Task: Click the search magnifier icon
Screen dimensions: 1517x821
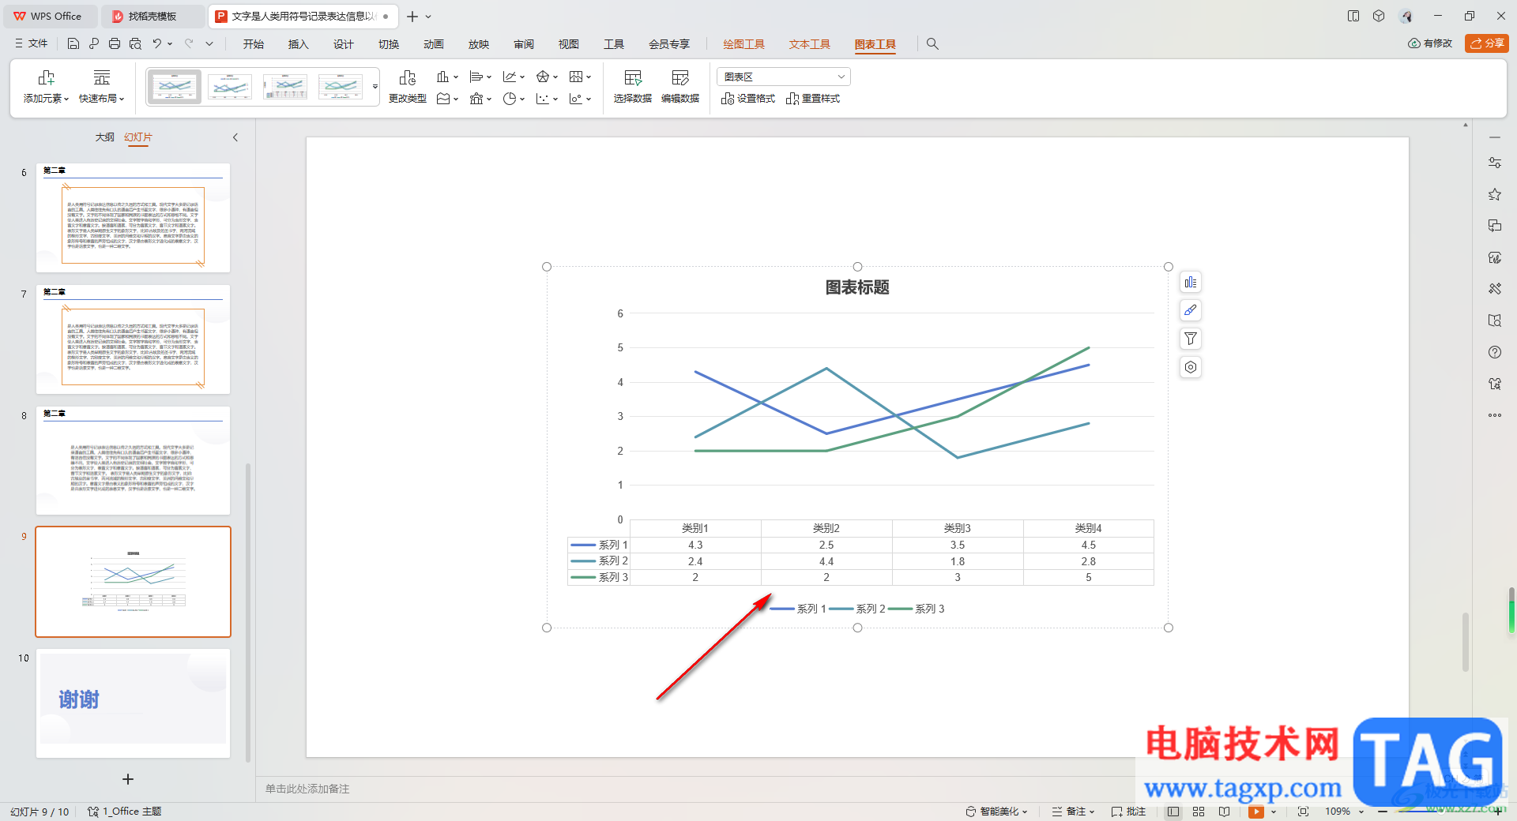Action: [x=932, y=44]
